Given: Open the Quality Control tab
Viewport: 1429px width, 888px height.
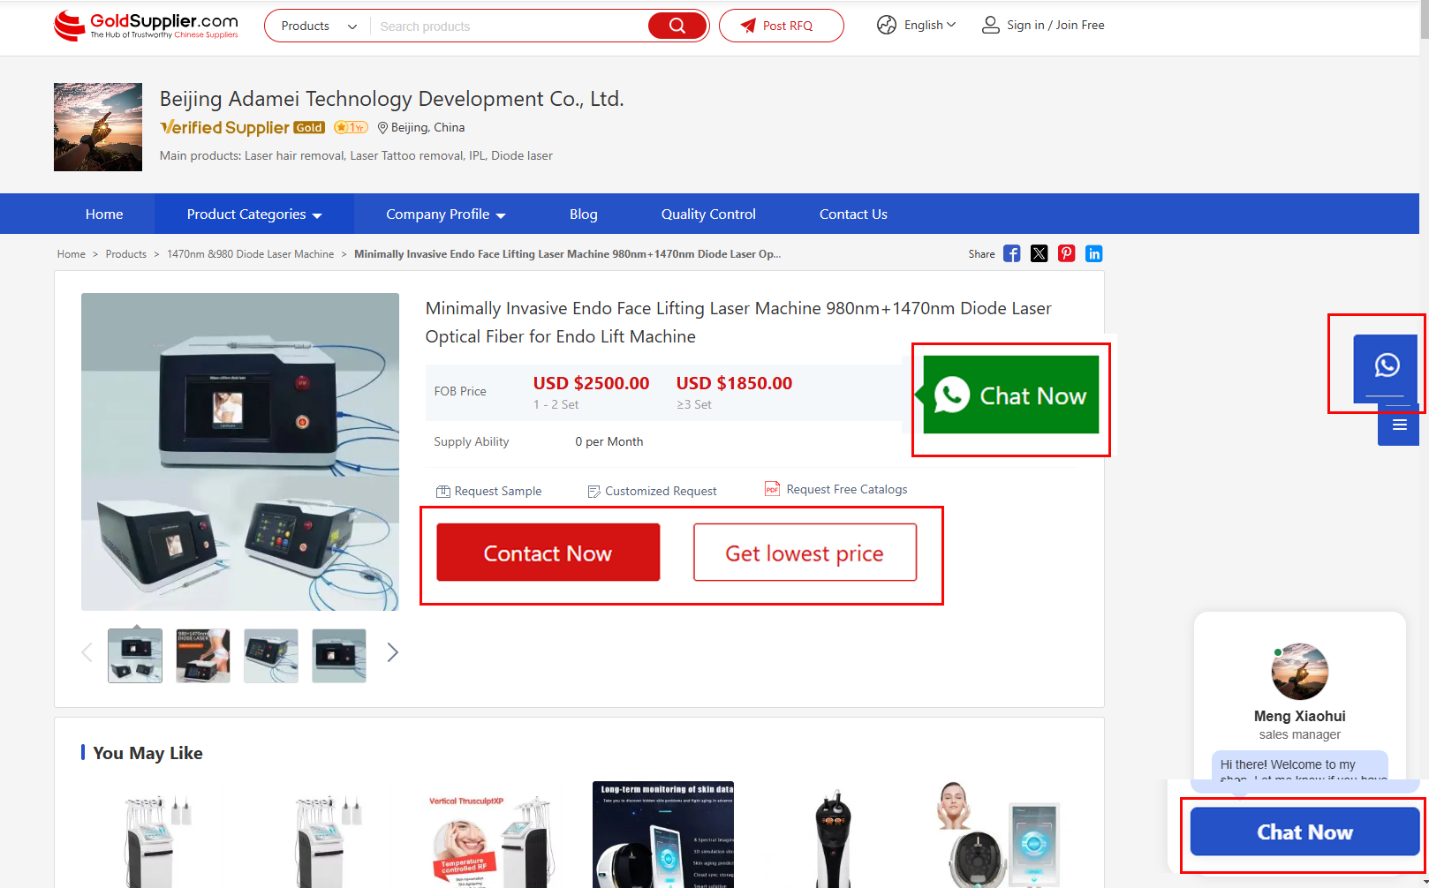Looking at the screenshot, I should (x=708, y=214).
